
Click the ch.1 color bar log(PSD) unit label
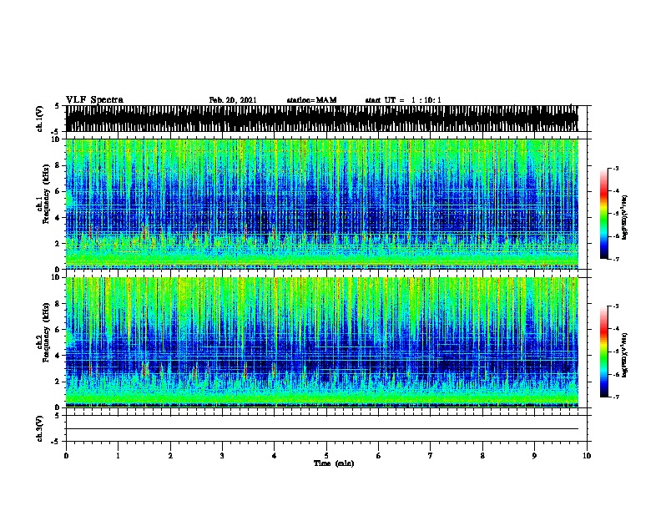coord(625,217)
